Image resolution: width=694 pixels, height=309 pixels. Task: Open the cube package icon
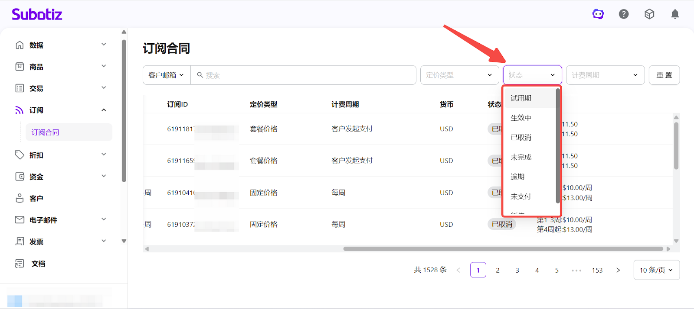[x=649, y=14]
